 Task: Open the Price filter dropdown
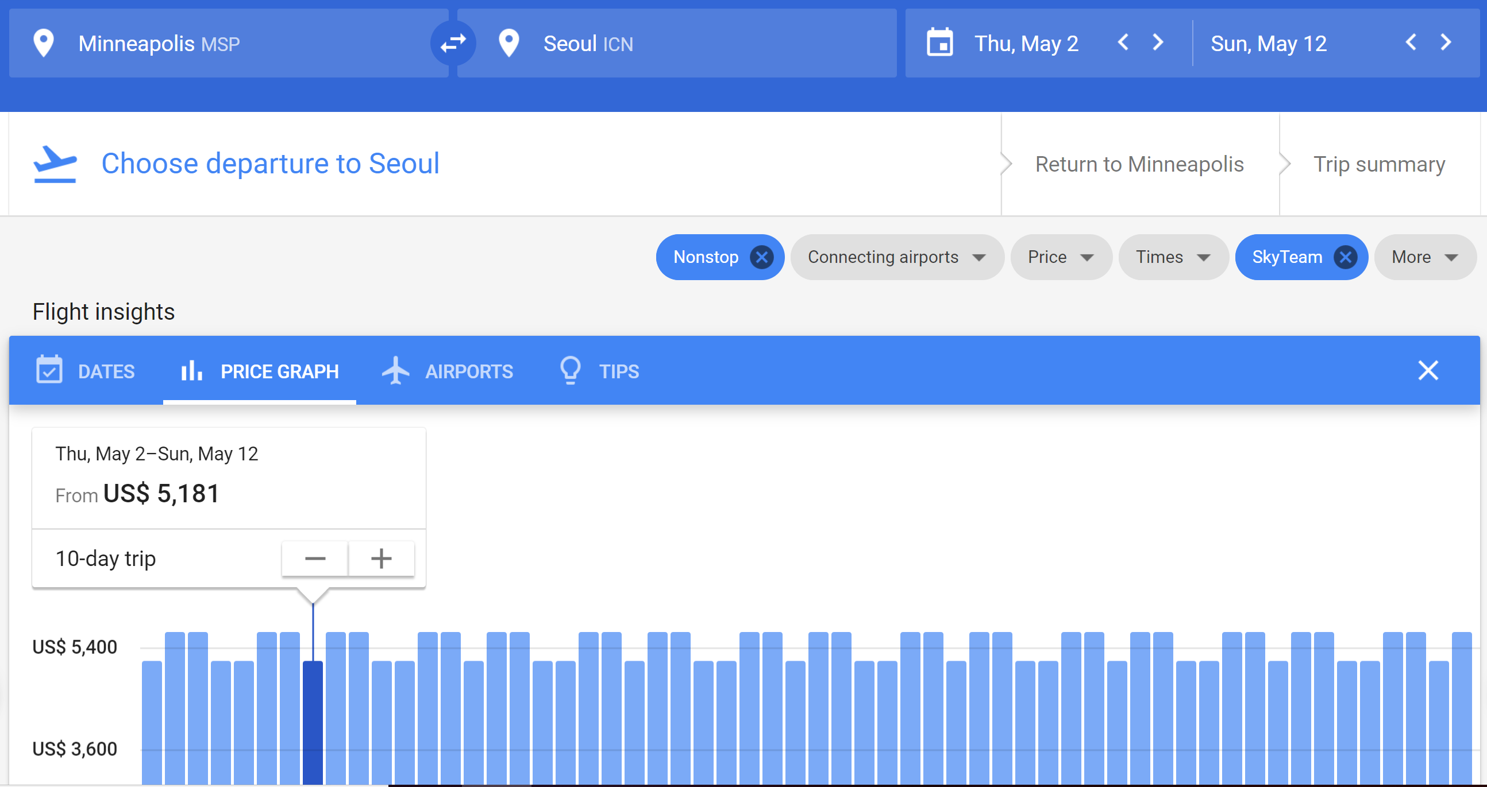(x=1061, y=257)
